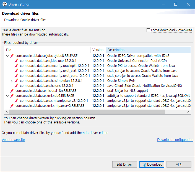This screenshot has height=172, width=195.
Task: Cancel the dialog with 취소 button
Action: coord(179,165)
